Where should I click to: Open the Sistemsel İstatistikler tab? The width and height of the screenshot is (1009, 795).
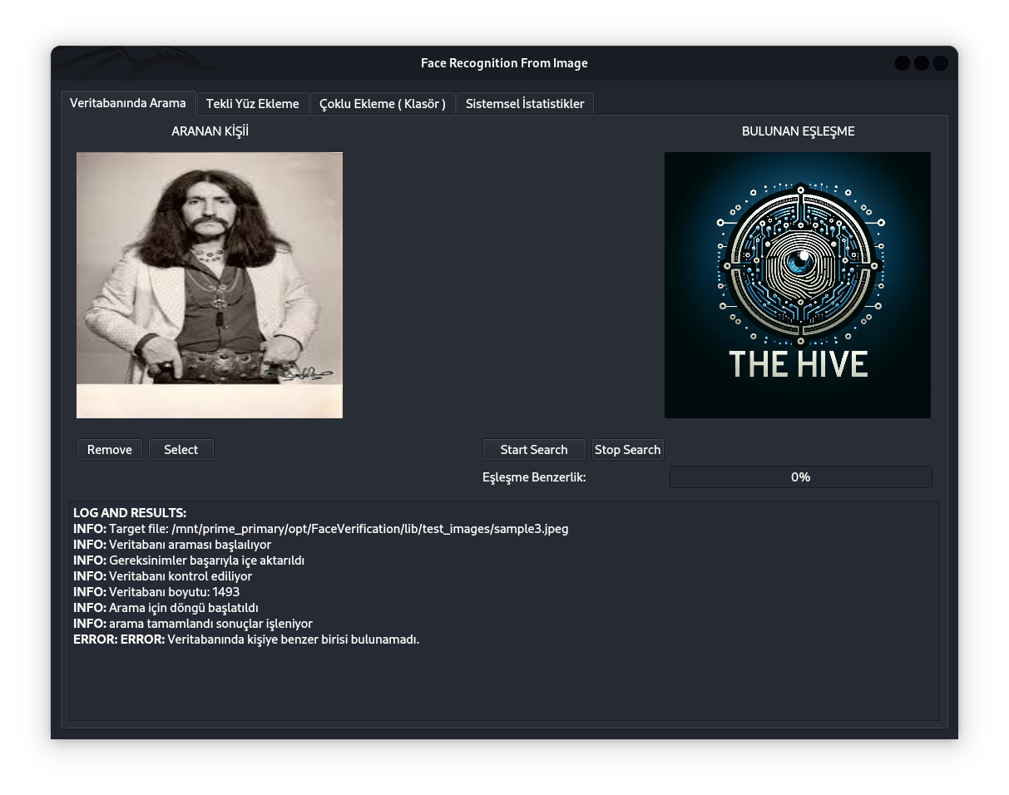coord(525,104)
